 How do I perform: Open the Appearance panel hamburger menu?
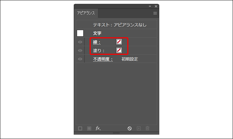pyautogui.click(x=155, y=13)
